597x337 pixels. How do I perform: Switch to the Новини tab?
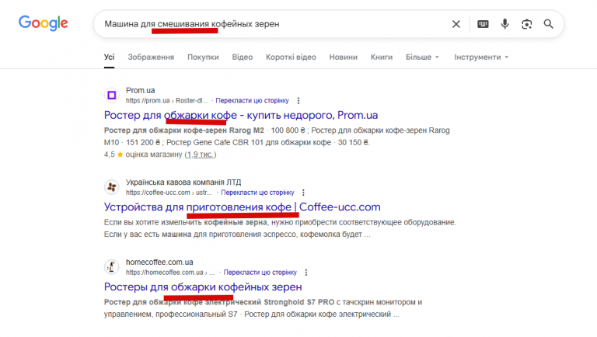coord(344,57)
